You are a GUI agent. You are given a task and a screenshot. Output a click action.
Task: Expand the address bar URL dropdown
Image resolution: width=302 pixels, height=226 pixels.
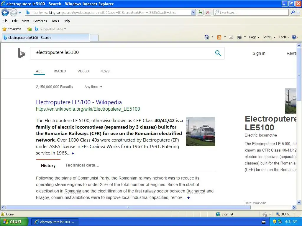[x=193, y=13]
